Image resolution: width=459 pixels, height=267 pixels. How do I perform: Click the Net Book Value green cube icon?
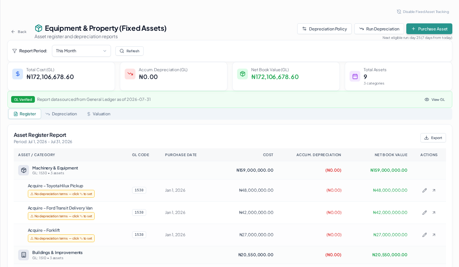(x=242, y=74)
